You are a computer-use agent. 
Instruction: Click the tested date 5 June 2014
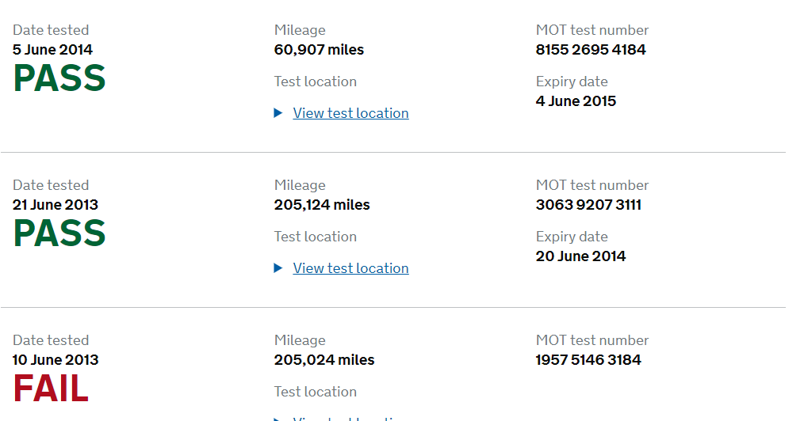(52, 50)
